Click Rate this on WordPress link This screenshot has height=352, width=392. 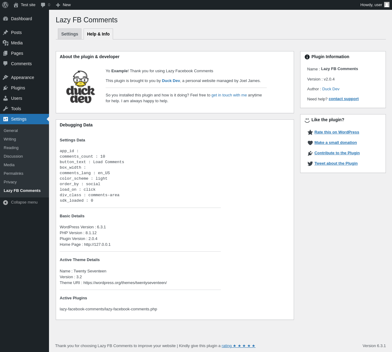pyautogui.click(x=337, y=132)
